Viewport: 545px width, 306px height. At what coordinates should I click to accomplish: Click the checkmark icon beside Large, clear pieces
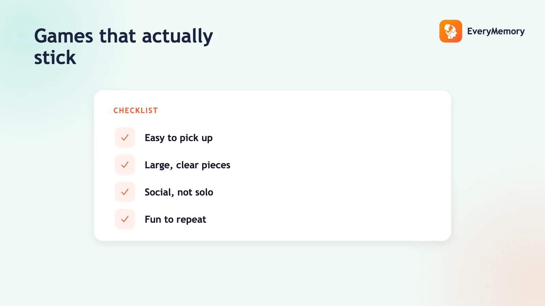click(x=125, y=165)
